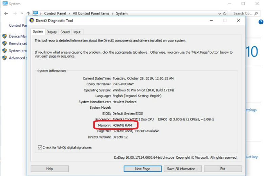Viewport: 264px width, 176px height.
Task: Open the blue help question mark icon
Action: point(261,22)
